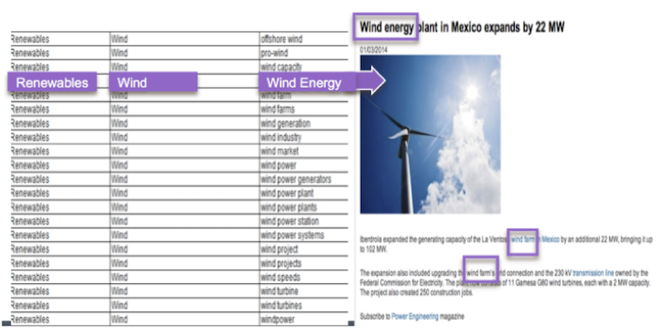Open the 'wind farm in Mexico' link

coord(535,239)
